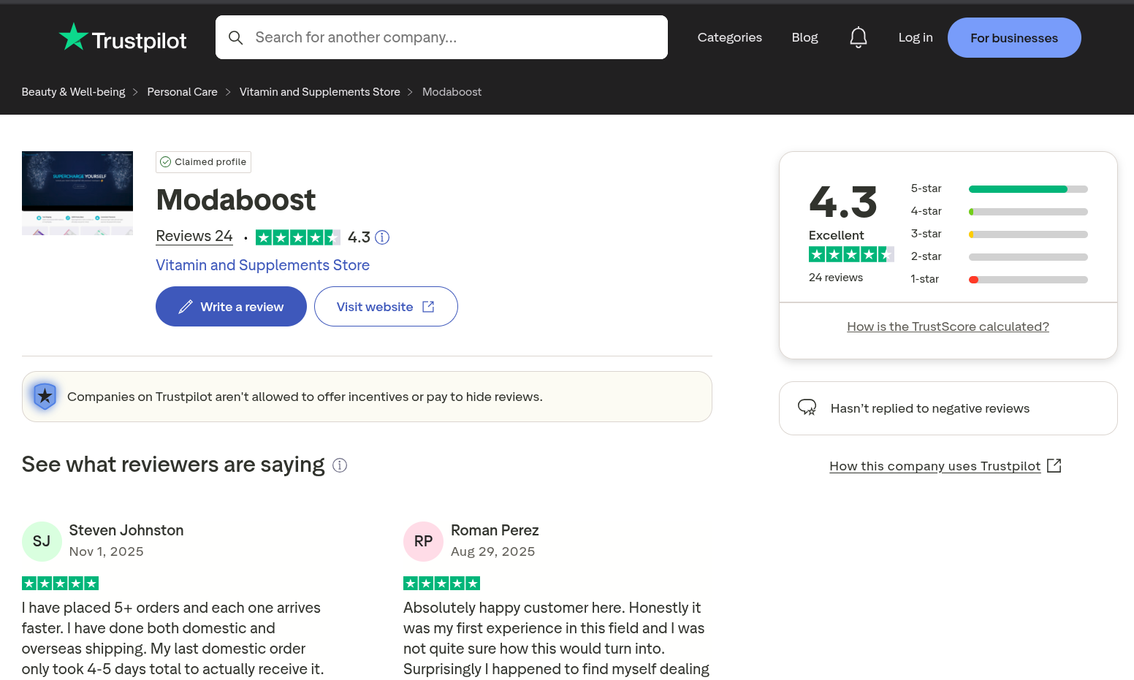The image size is (1134, 680).
Task: Click the external link icon on Visit website
Action: click(428, 306)
